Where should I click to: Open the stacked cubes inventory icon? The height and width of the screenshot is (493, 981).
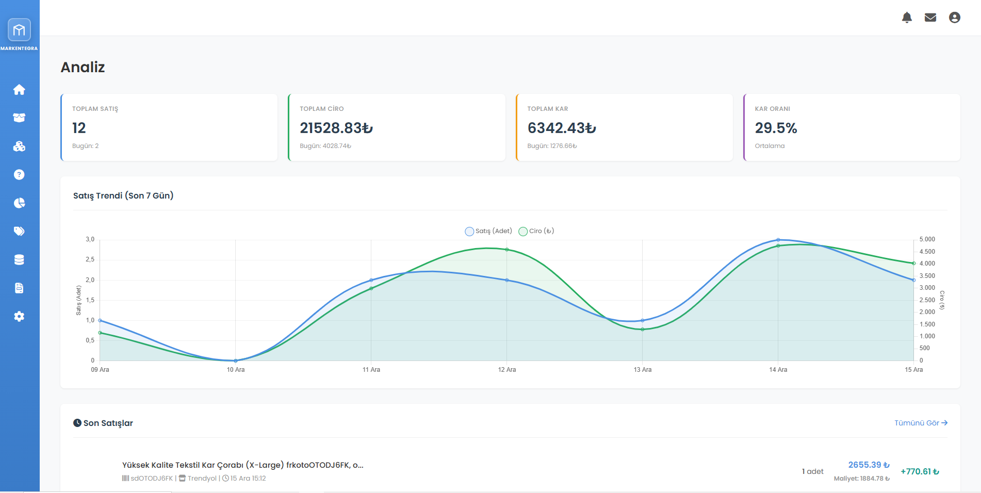click(19, 146)
